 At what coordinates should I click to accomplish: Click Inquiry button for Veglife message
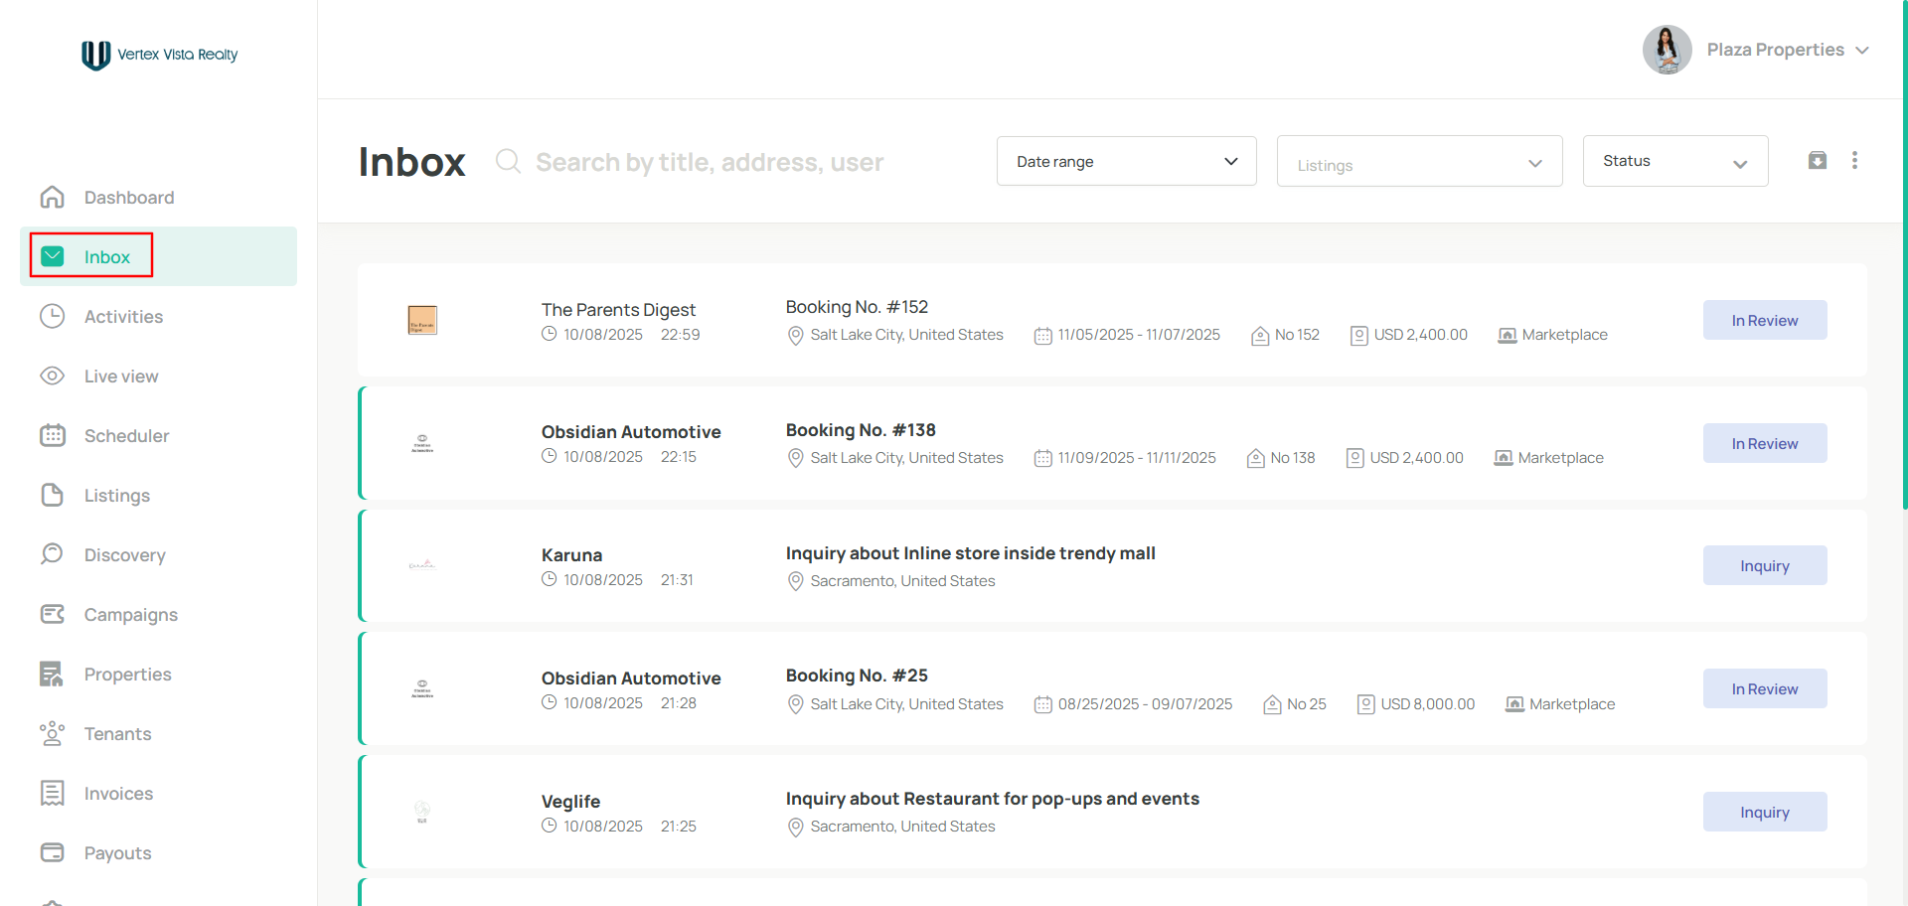coord(1764,812)
